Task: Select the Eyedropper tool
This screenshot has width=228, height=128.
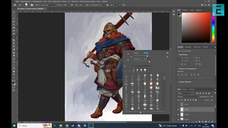Action: coord(14,31)
